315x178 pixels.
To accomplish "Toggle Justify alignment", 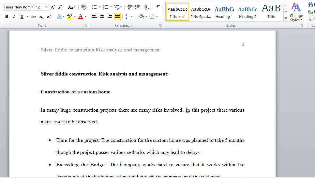I will 117,17.
